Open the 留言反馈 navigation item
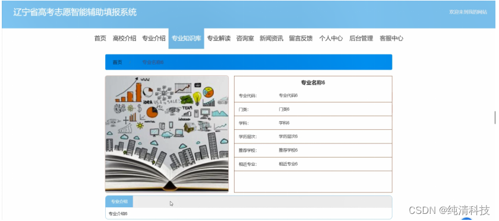The height and width of the screenshot is (221, 499). (x=301, y=39)
